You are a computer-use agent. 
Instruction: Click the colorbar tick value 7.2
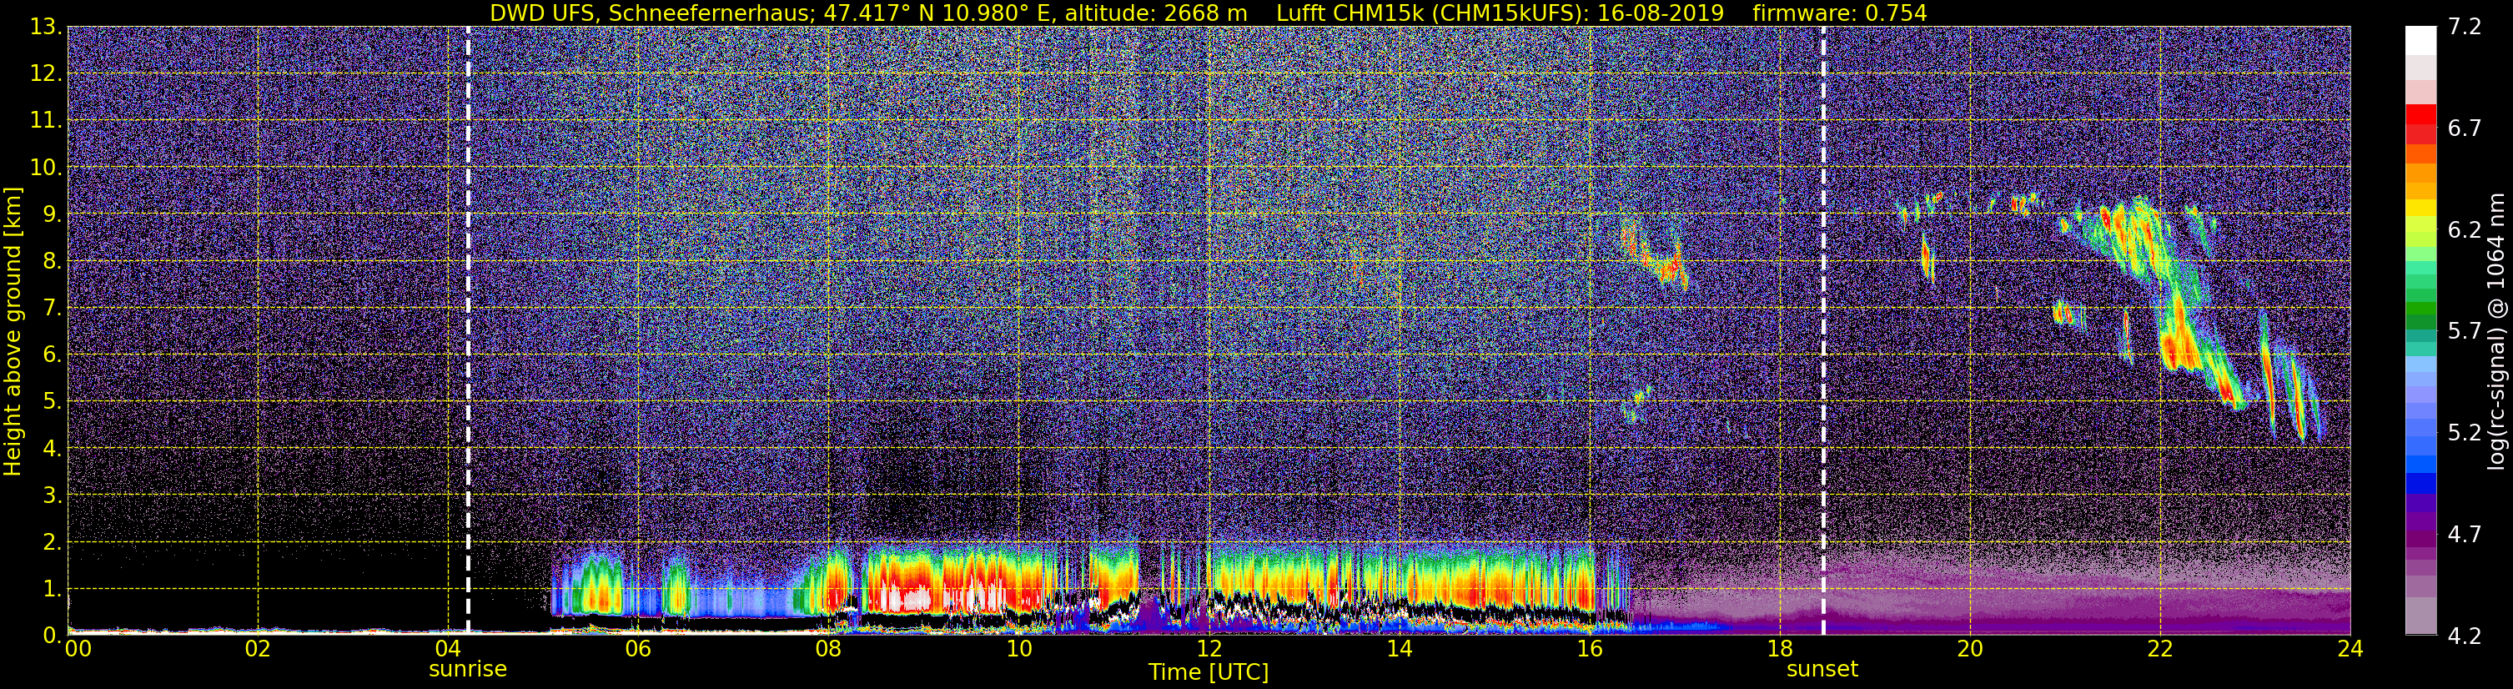[x=2465, y=28]
